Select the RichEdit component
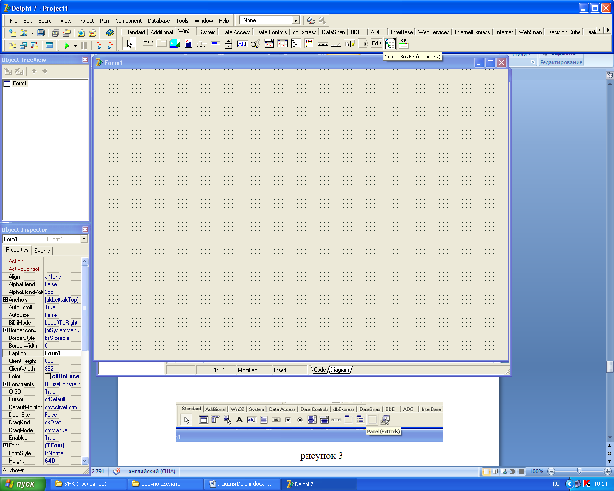The image size is (614, 491). [x=189, y=44]
